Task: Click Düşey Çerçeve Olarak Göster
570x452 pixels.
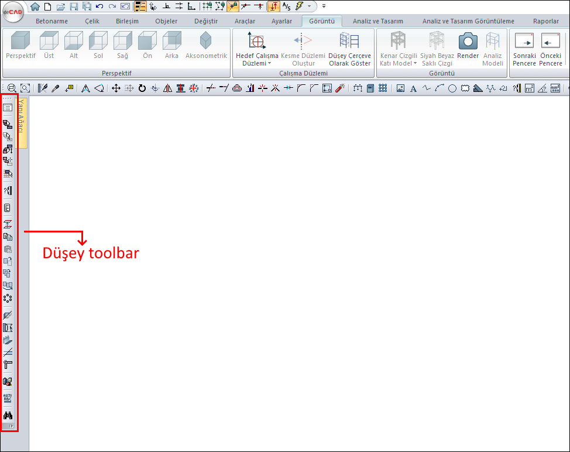Action: click(x=350, y=49)
